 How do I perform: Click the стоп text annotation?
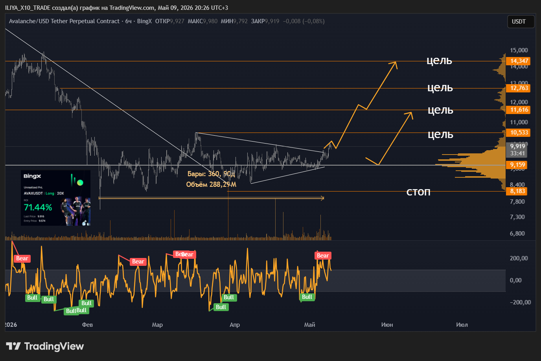tap(418, 192)
